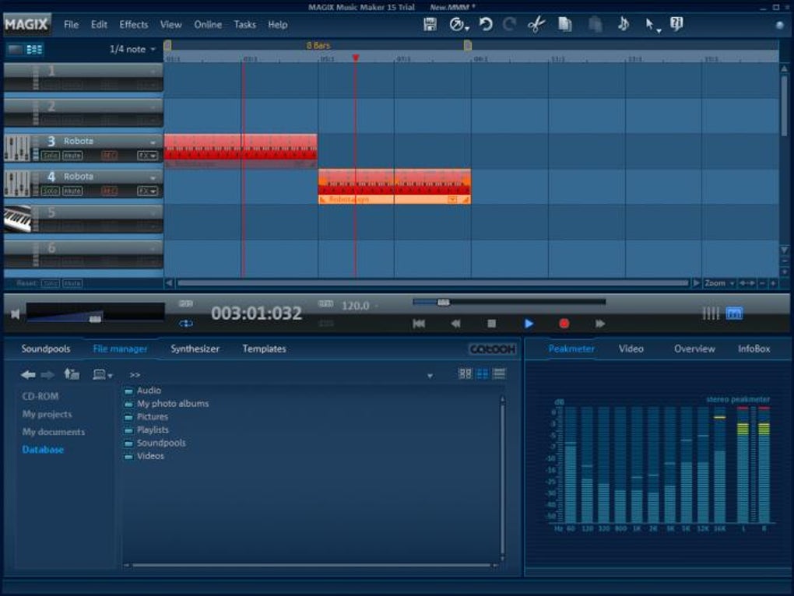
Task: Click the Save project icon
Action: (430, 25)
